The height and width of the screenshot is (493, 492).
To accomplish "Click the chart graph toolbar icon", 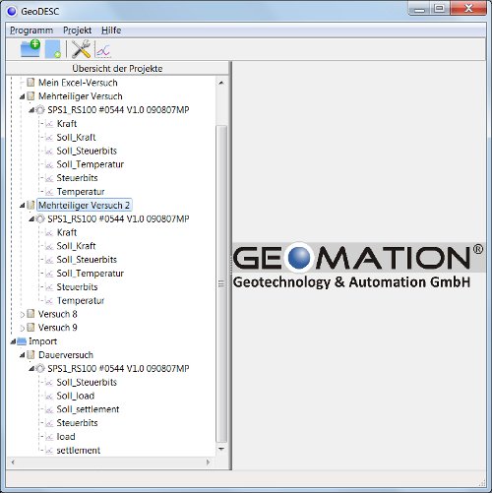I will click(102, 50).
